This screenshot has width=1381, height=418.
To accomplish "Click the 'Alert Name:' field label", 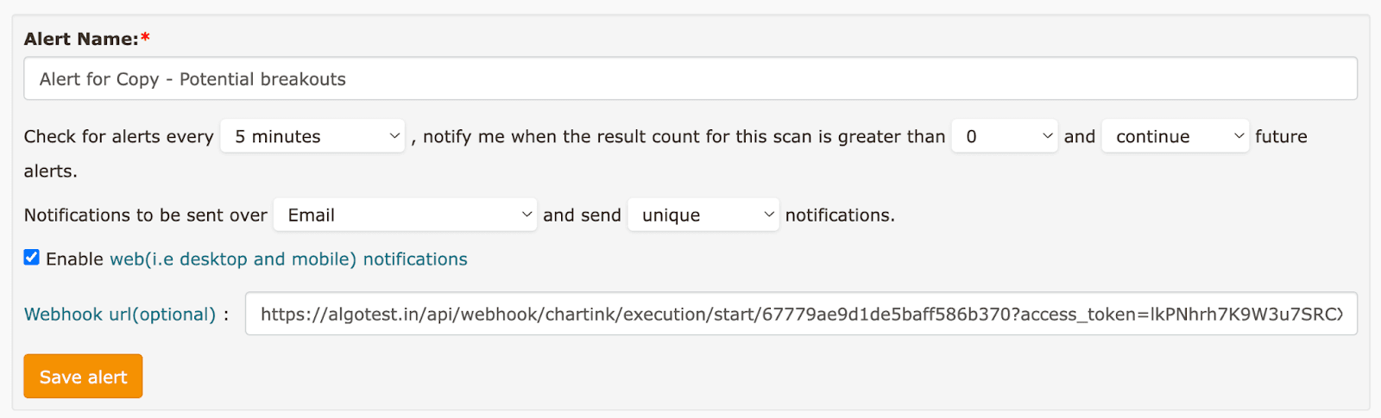I will point(81,39).
